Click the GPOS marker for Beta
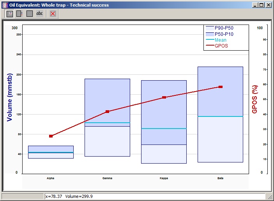 221,87
